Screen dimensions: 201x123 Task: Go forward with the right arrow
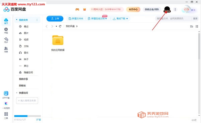coord(52,26)
